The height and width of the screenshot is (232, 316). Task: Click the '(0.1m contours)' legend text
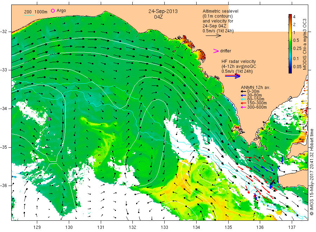click(218, 16)
